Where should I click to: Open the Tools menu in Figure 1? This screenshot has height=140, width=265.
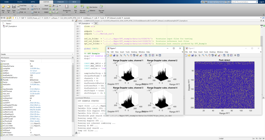(x=128, y=52)
